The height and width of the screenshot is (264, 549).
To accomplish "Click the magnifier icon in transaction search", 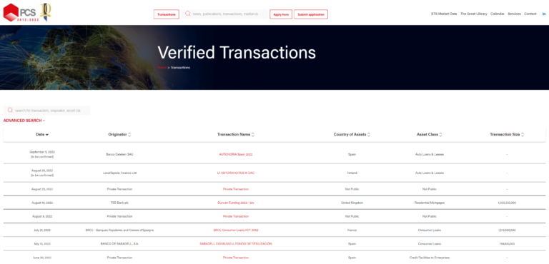I will click(10, 110).
